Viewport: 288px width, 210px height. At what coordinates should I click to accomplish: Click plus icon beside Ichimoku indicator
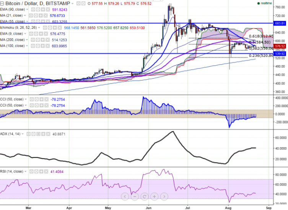tap(55, 28)
